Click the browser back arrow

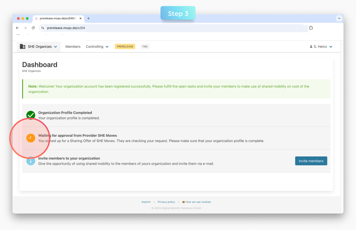pos(17,28)
